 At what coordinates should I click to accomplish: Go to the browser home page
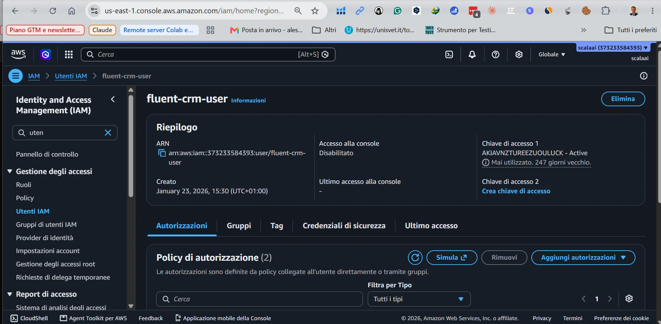[72, 11]
